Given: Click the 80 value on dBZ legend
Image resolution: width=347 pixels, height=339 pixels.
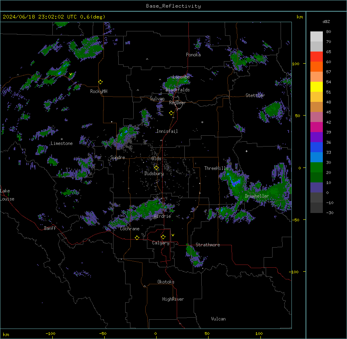Looking at the screenshot, I should [328, 32].
